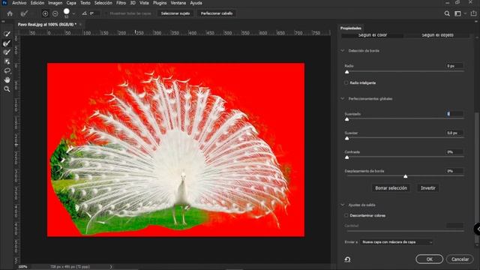Enable the Radio inteligente checkbox

(x=346, y=82)
